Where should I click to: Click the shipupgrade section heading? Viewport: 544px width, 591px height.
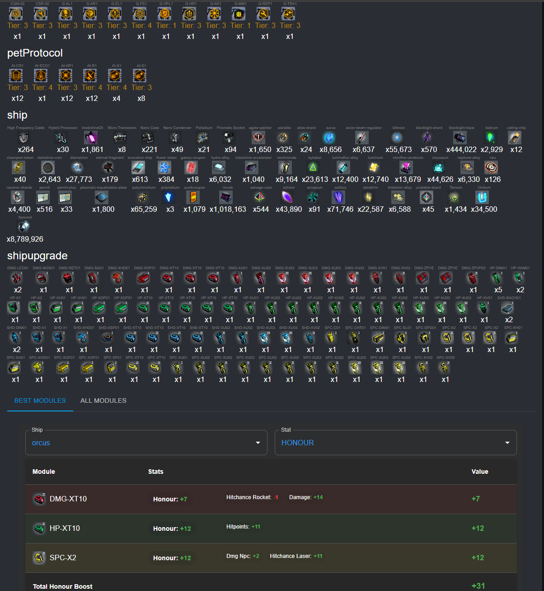click(38, 256)
